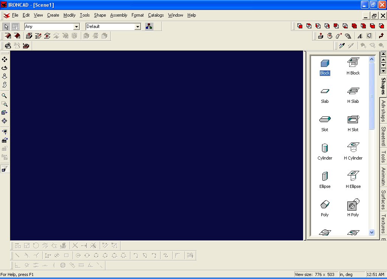Screen dimensions: 387x279
Task: Switch to the Tools catalog tab
Action: coord(383,157)
